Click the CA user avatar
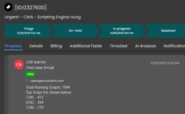 pos(19,64)
